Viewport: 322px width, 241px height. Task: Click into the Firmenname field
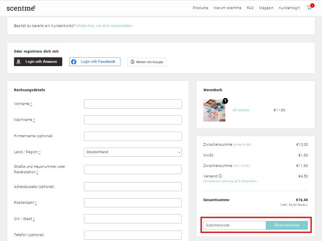click(x=133, y=136)
